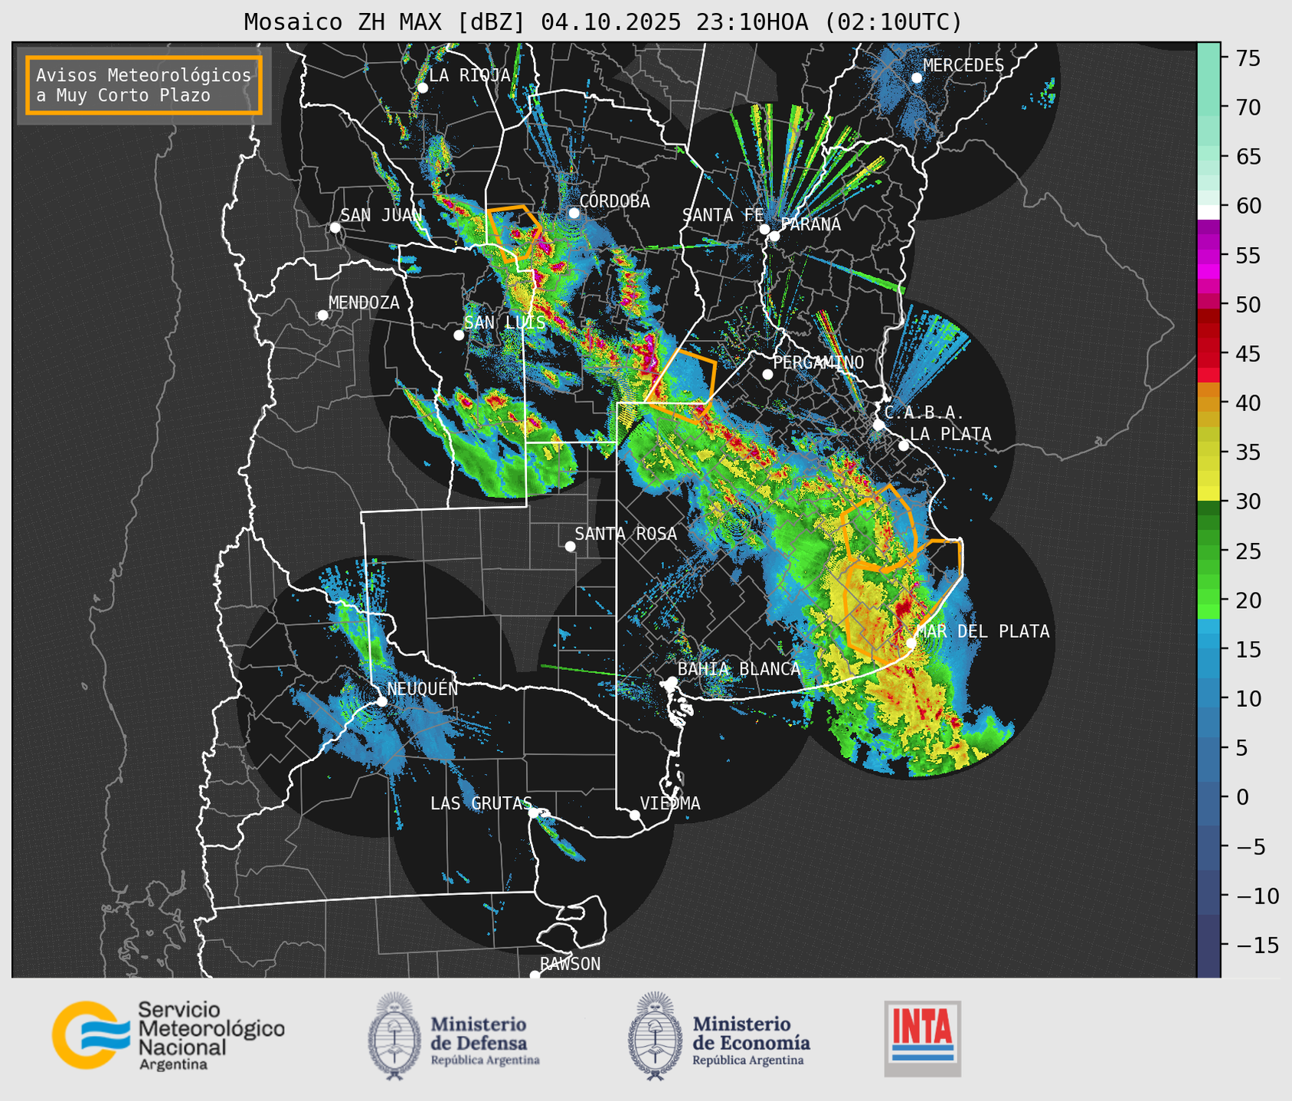Select the Mendoza city marker dot

[x=322, y=315]
